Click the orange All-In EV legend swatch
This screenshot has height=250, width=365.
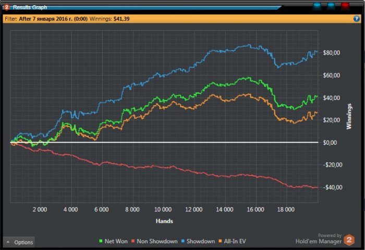coord(220,241)
